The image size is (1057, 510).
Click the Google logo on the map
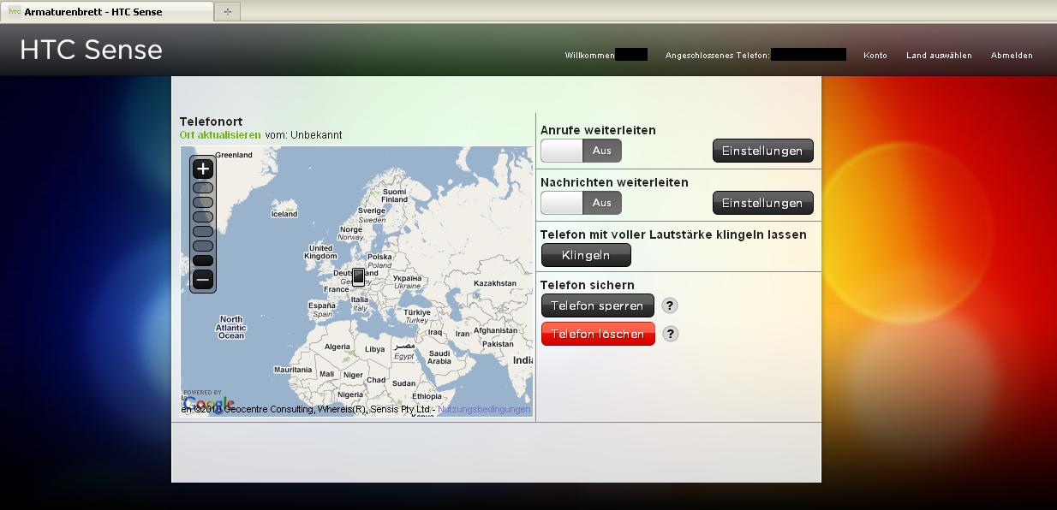click(x=208, y=404)
